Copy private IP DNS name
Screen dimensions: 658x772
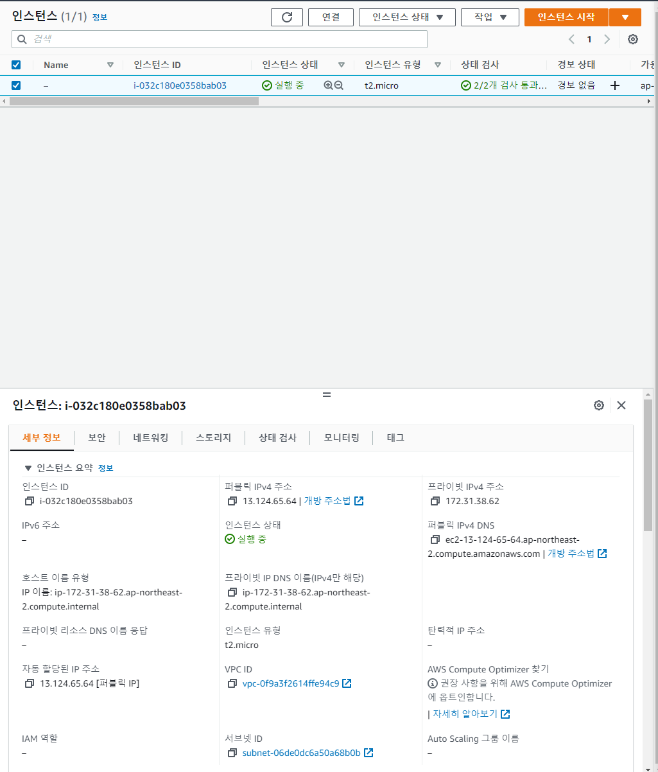pos(232,592)
